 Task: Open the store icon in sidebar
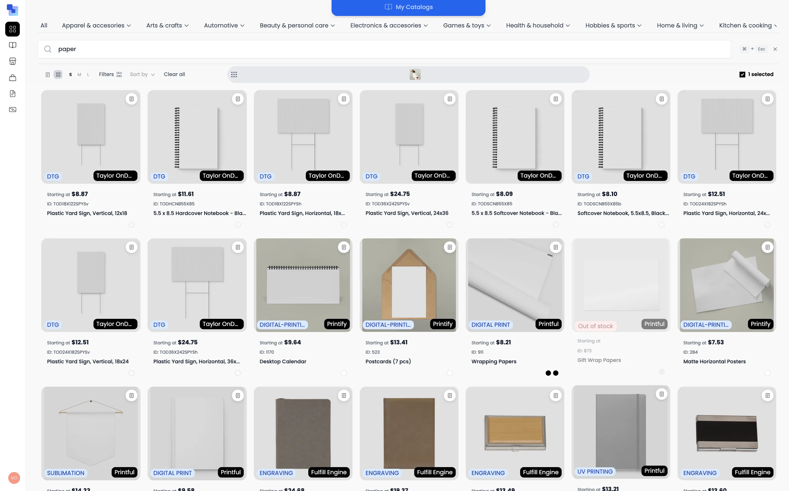click(x=13, y=61)
